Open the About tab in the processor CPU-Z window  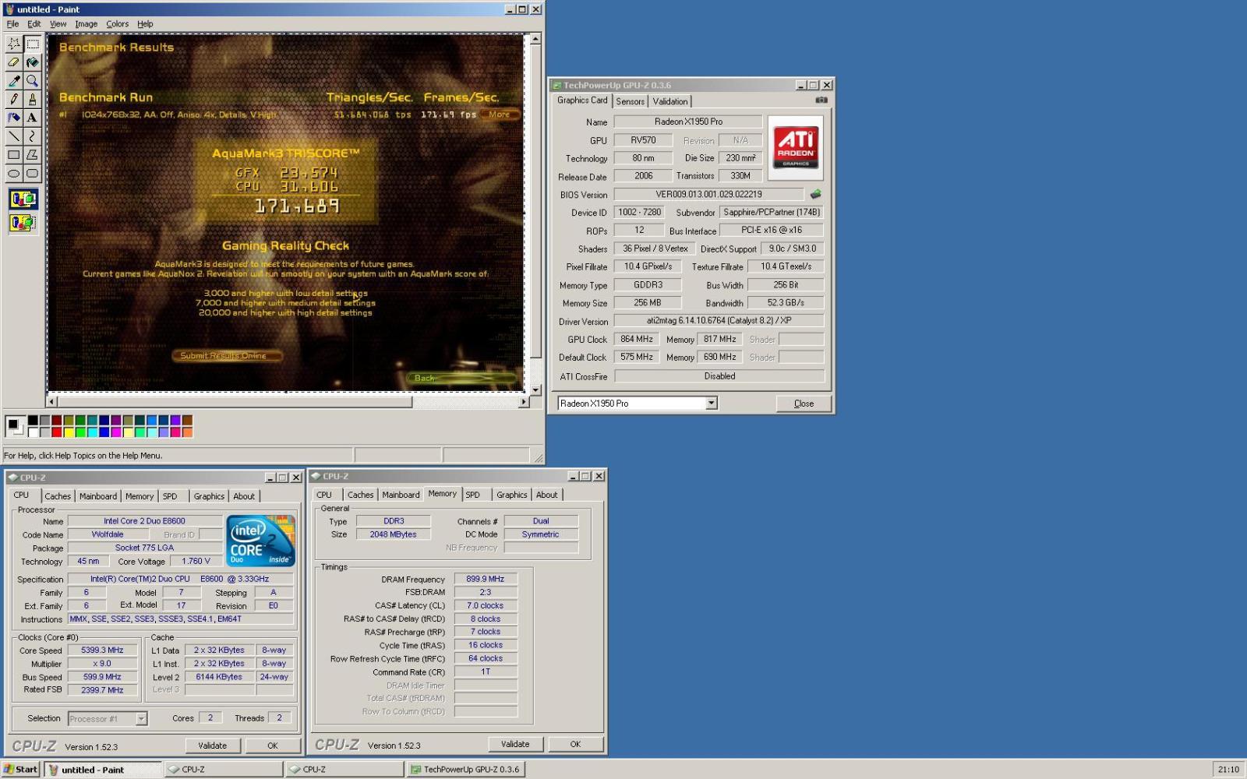[x=244, y=496]
